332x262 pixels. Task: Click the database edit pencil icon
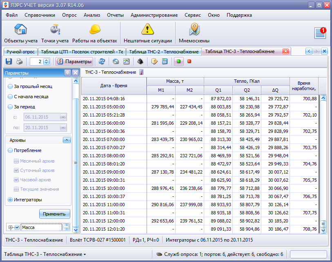154,62
